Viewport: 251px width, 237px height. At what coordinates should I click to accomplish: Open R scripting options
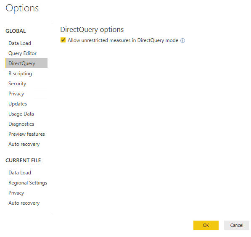click(x=20, y=74)
